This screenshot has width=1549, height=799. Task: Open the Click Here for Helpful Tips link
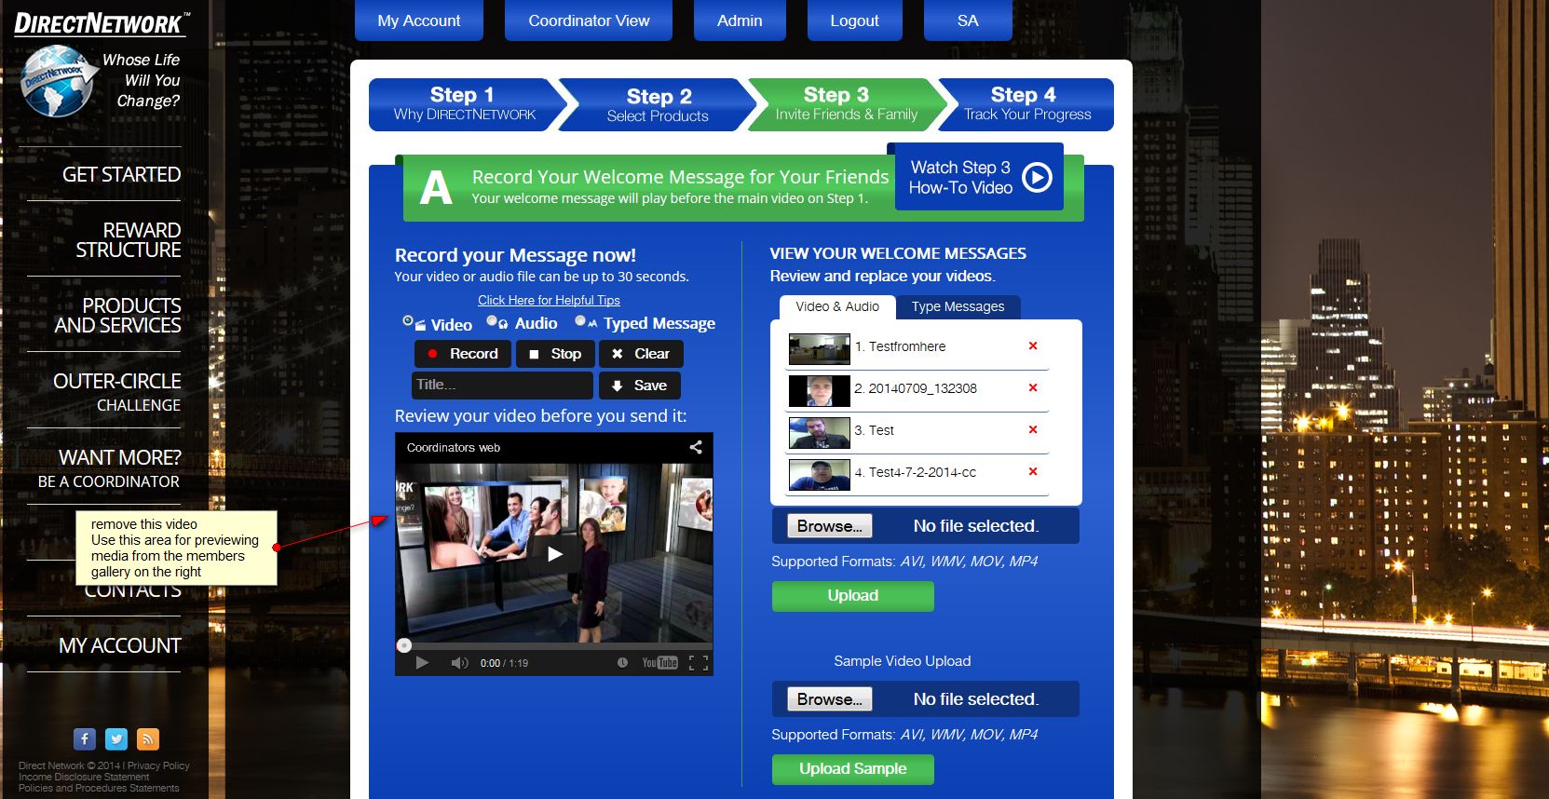[549, 300]
